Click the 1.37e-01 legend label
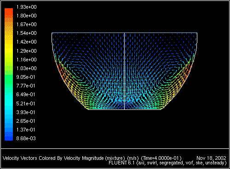The image size is (230, 169). tap(26, 130)
